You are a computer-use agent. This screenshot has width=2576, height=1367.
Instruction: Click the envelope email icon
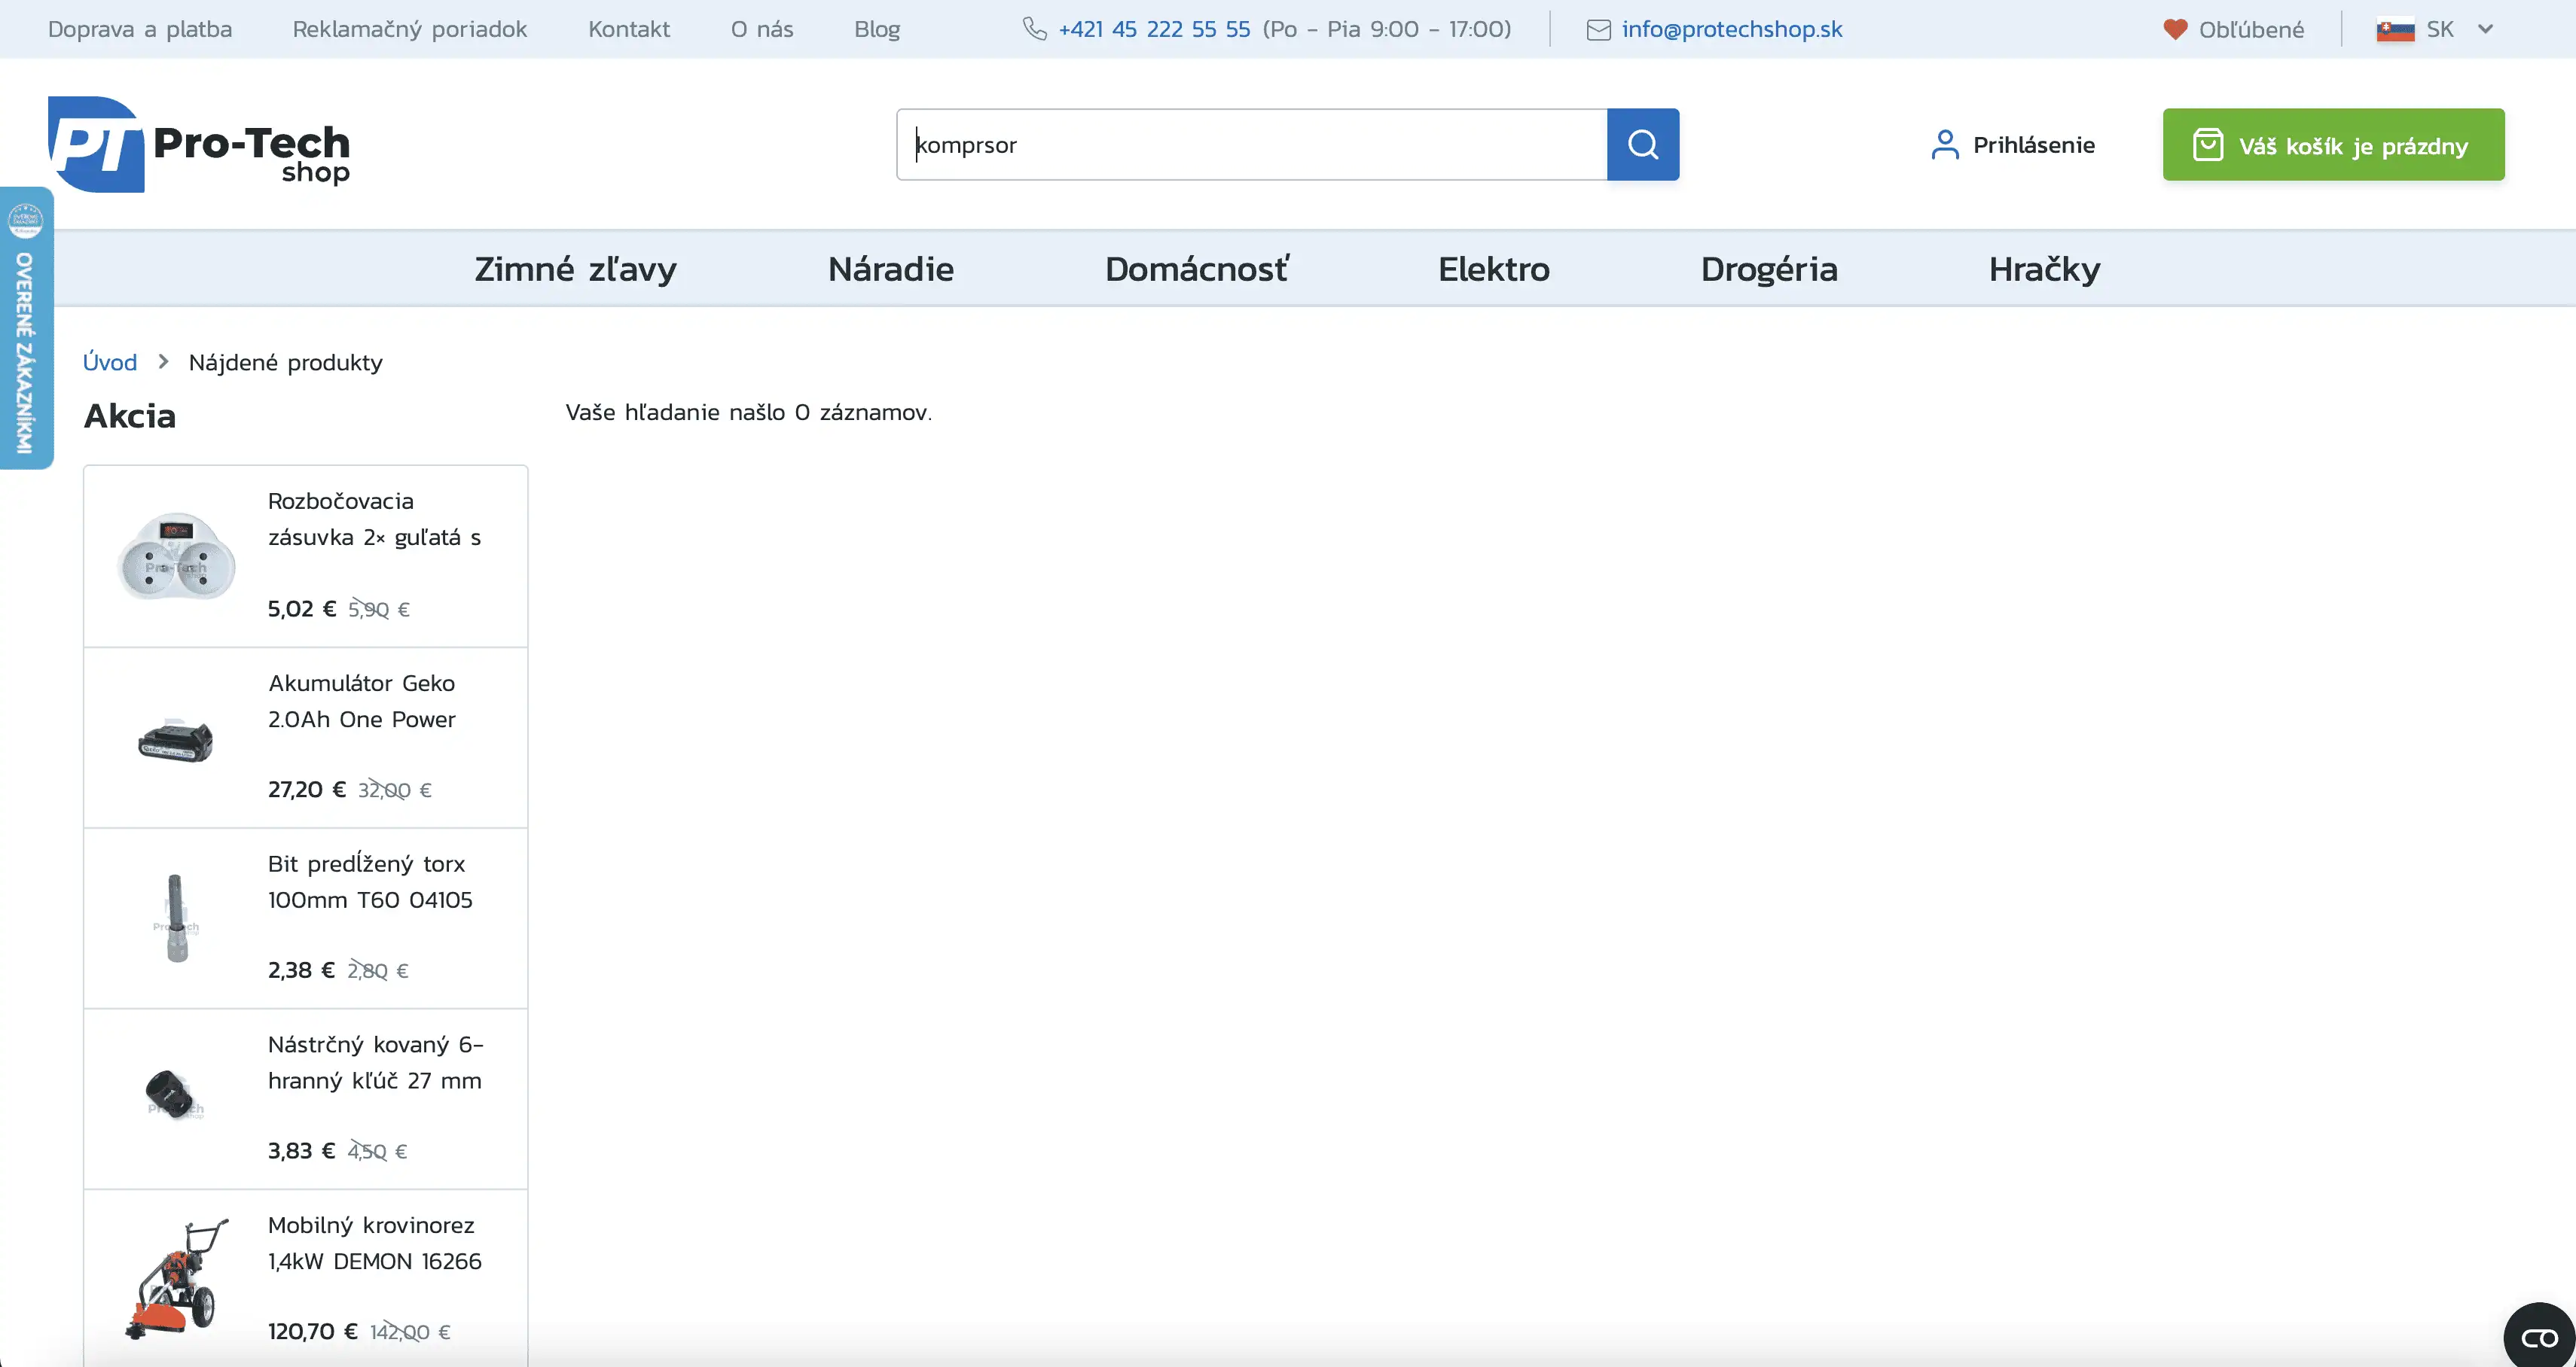[1598, 30]
